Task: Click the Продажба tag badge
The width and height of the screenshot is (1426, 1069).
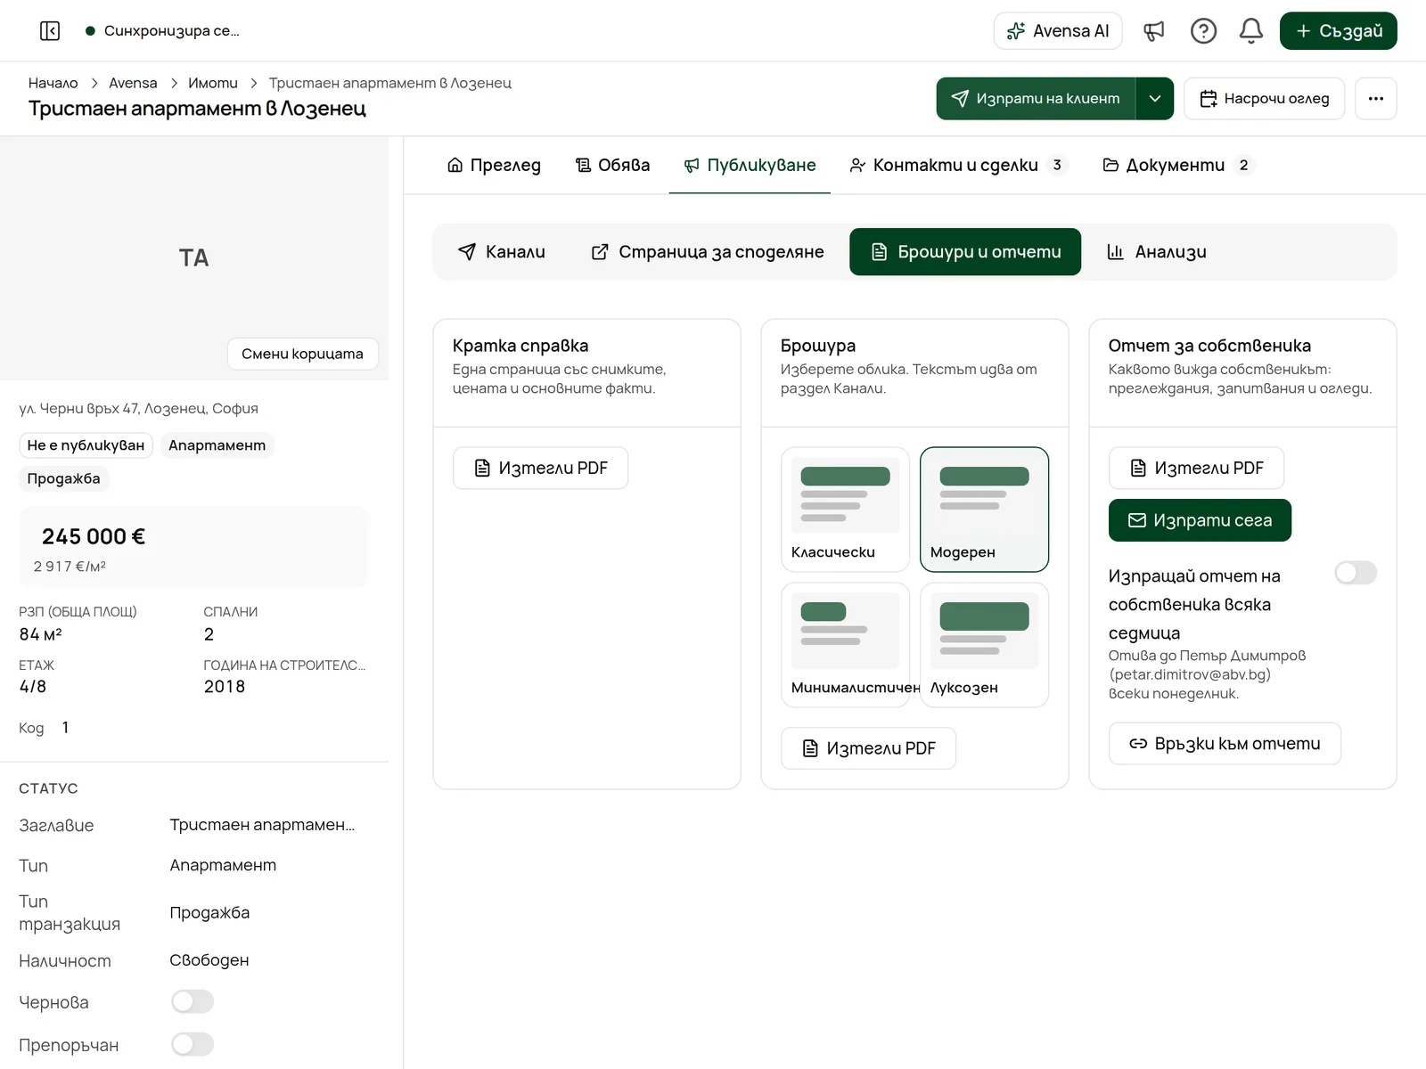Action: click(x=63, y=478)
